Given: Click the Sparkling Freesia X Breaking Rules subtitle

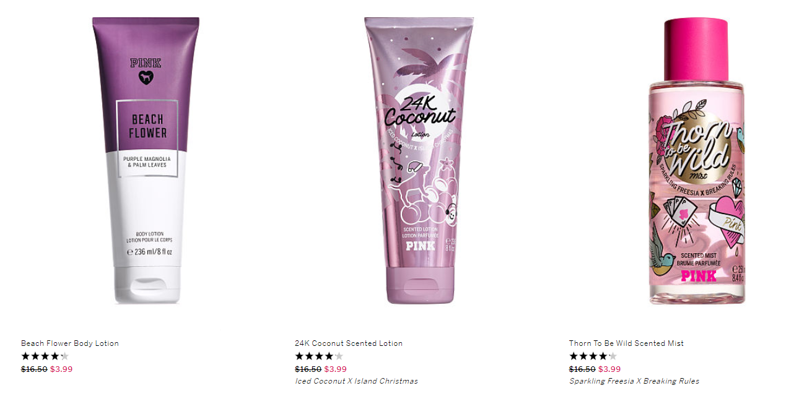Looking at the screenshot, I should 634,381.
